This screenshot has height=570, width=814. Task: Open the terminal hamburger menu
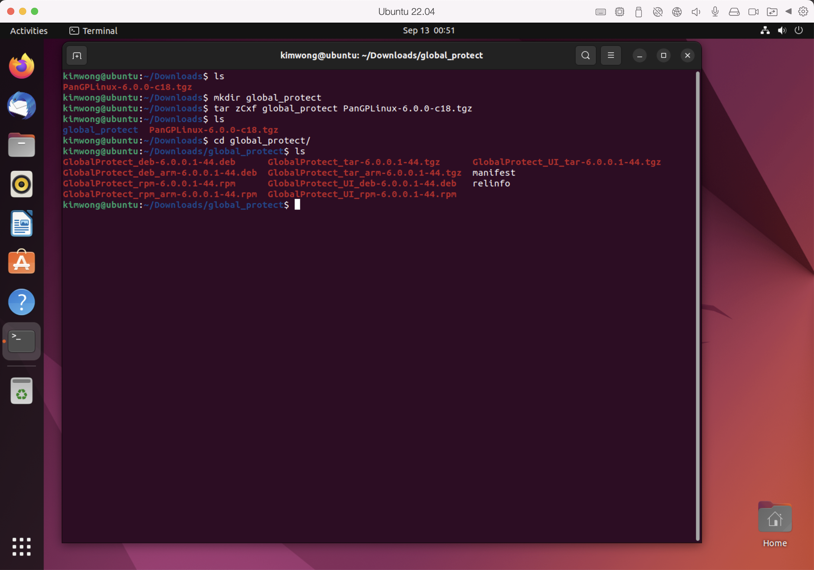611,56
